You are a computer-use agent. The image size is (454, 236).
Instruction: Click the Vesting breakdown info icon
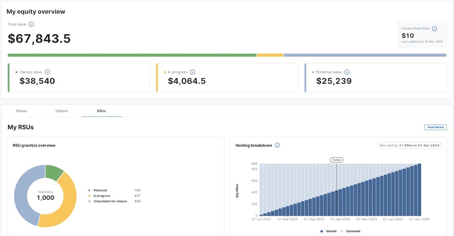point(277,145)
